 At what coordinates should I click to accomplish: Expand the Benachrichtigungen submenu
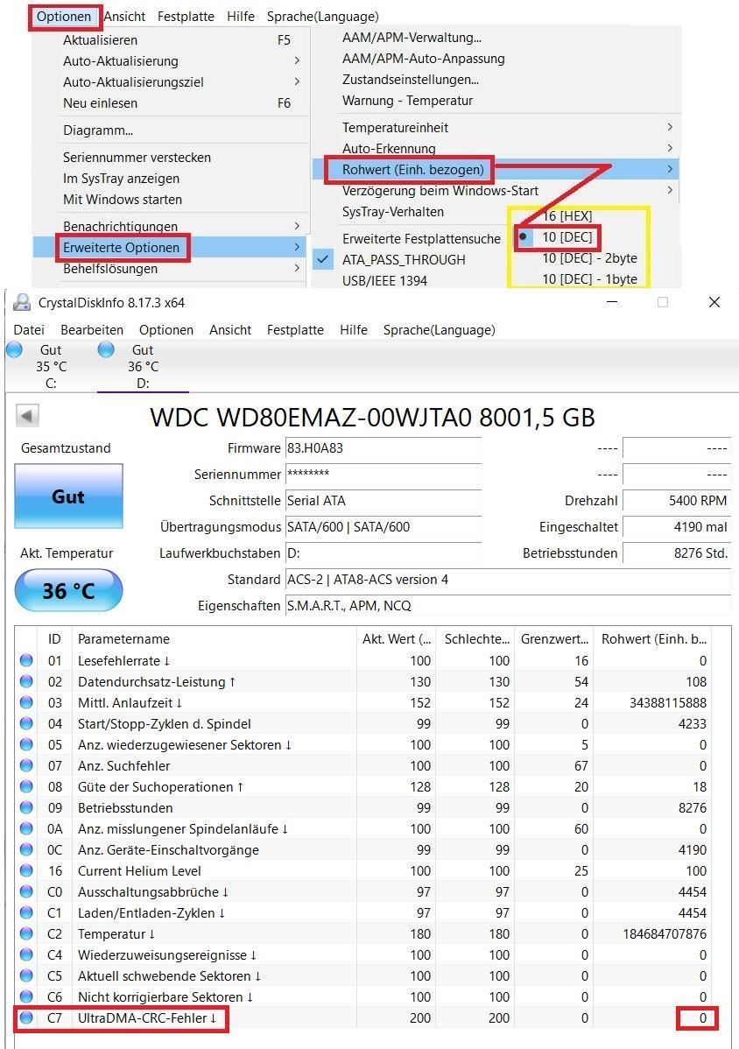click(296, 226)
